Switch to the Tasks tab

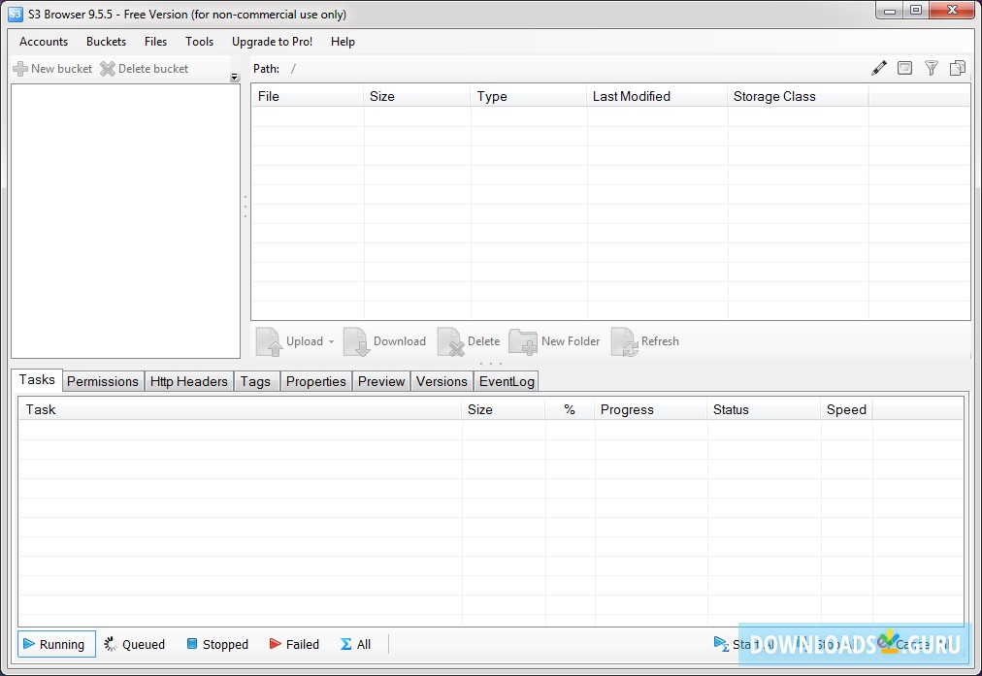click(x=37, y=380)
